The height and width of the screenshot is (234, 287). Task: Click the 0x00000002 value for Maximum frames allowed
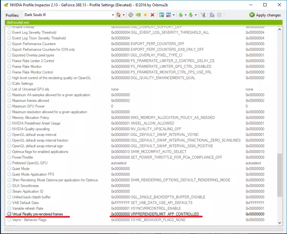(x=120, y=101)
